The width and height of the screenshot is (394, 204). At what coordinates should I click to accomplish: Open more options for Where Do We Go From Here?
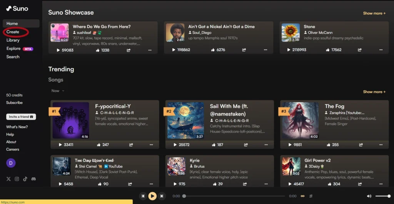click(150, 50)
